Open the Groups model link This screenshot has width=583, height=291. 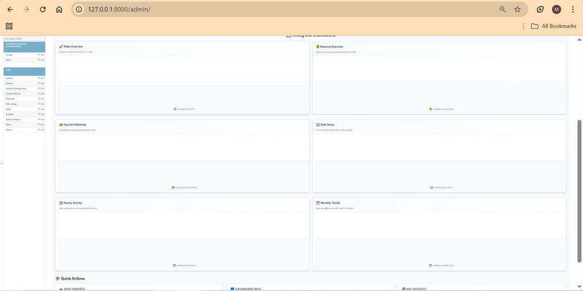[9, 55]
